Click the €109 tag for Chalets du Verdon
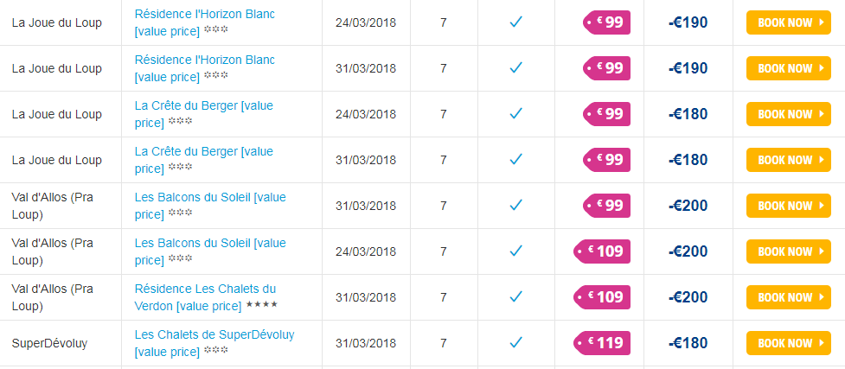Screen dimensions: 845x369 (x=602, y=297)
